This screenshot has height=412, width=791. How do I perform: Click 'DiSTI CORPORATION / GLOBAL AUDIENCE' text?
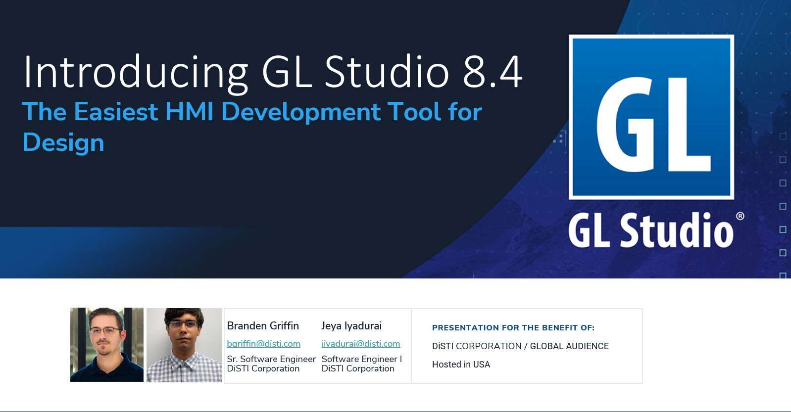pos(520,346)
